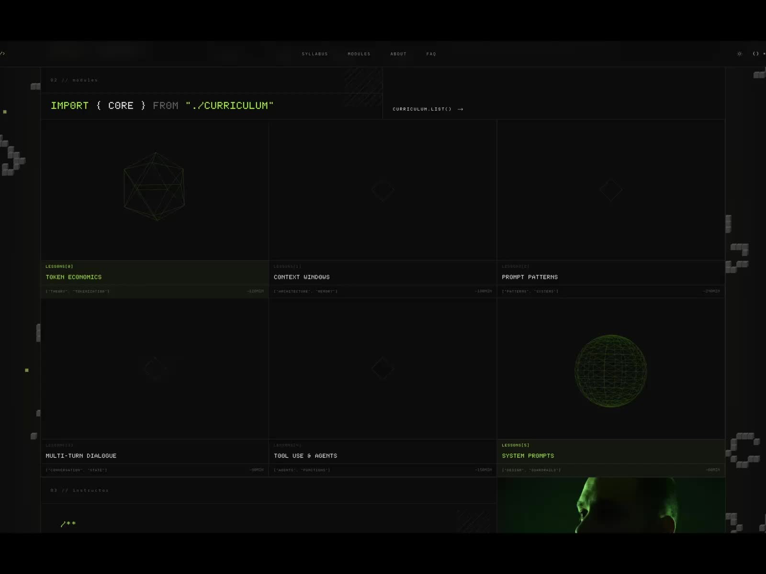Click the green wireframe sphere graphic
The width and height of the screenshot is (766, 574).
coord(610,371)
